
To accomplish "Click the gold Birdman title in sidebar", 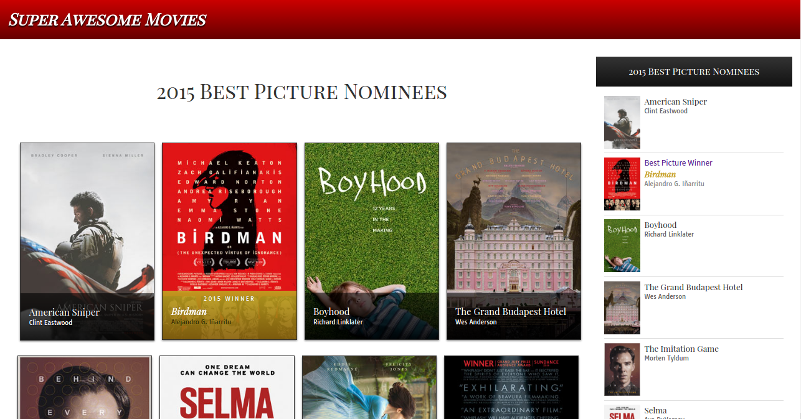I will pyautogui.click(x=660, y=174).
